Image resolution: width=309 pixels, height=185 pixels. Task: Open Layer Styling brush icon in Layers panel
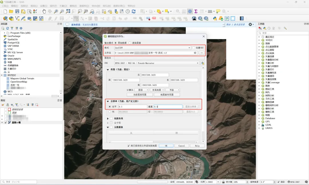click(3, 105)
